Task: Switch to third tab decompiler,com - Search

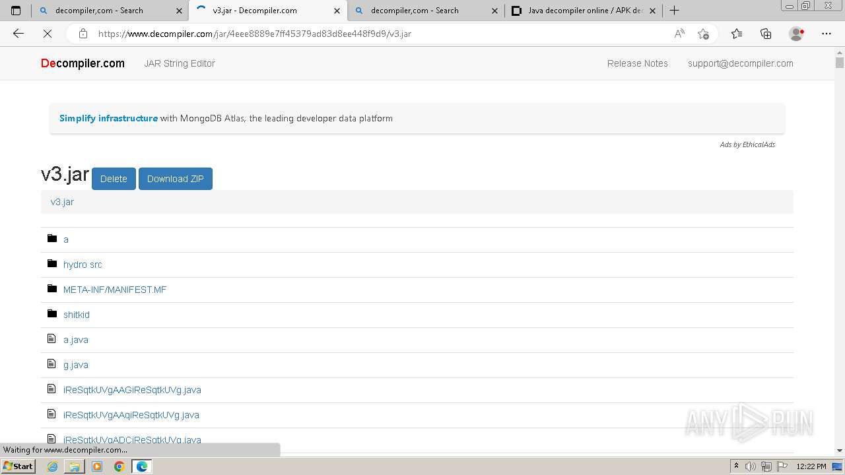Action: [425, 11]
